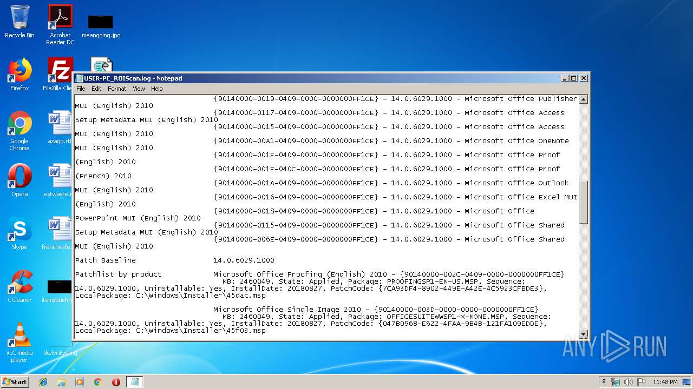Click the scrollbar up arrow in Notepad
The width and height of the screenshot is (693, 389).
pos(584,99)
